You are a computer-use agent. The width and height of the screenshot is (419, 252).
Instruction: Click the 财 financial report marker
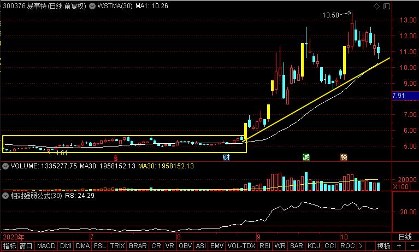pyautogui.click(x=226, y=157)
